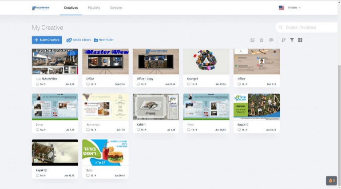341x189 pixels.
Task: Click the MasterView logo
Action: click(42, 8)
